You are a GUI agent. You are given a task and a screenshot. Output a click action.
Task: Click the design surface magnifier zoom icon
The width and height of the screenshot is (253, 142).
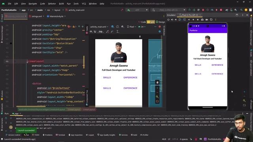[157, 97]
